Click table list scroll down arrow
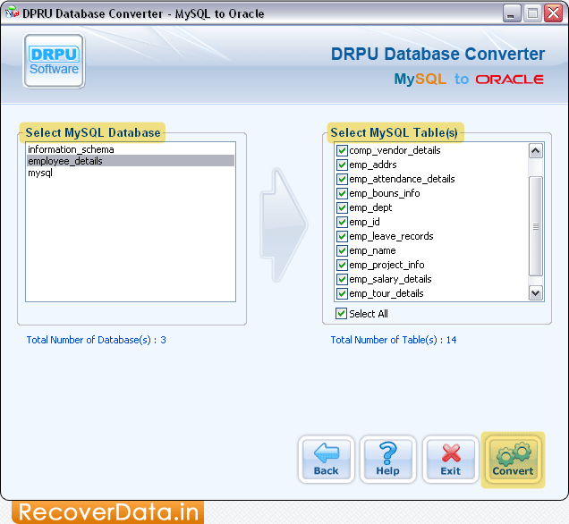The height and width of the screenshot is (524, 569). tap(536, 292)
